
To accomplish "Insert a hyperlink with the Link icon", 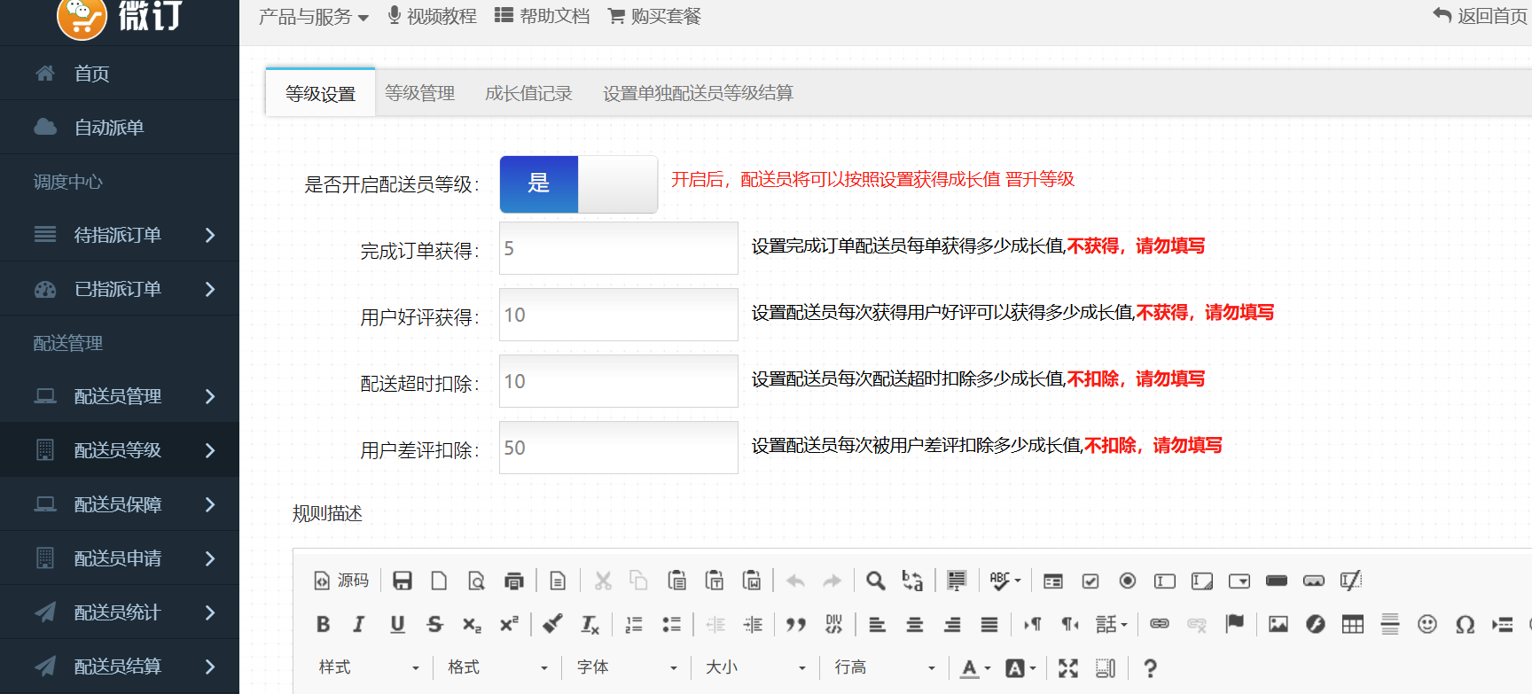I will click(x=1160, y=624).
